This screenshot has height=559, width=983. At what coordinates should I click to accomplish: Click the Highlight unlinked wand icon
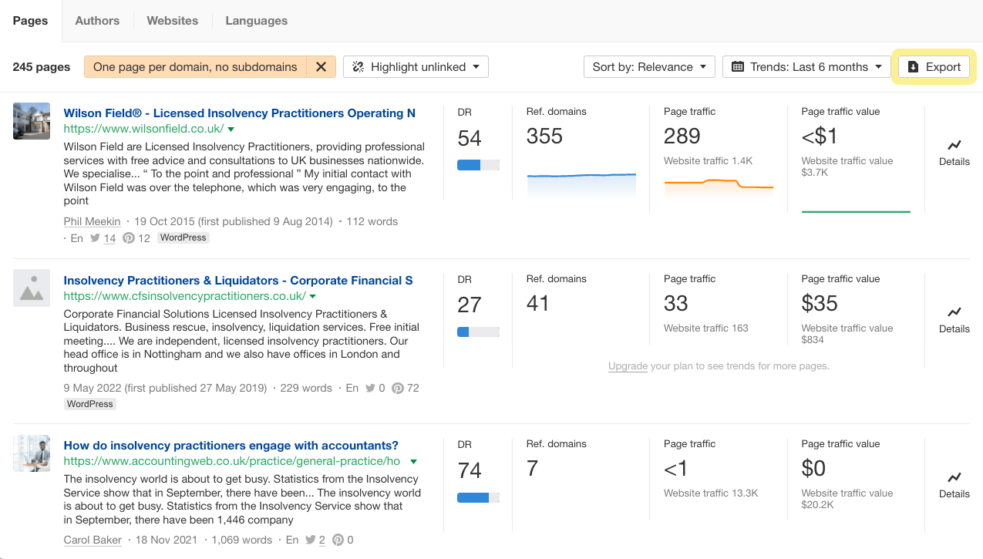356,66
